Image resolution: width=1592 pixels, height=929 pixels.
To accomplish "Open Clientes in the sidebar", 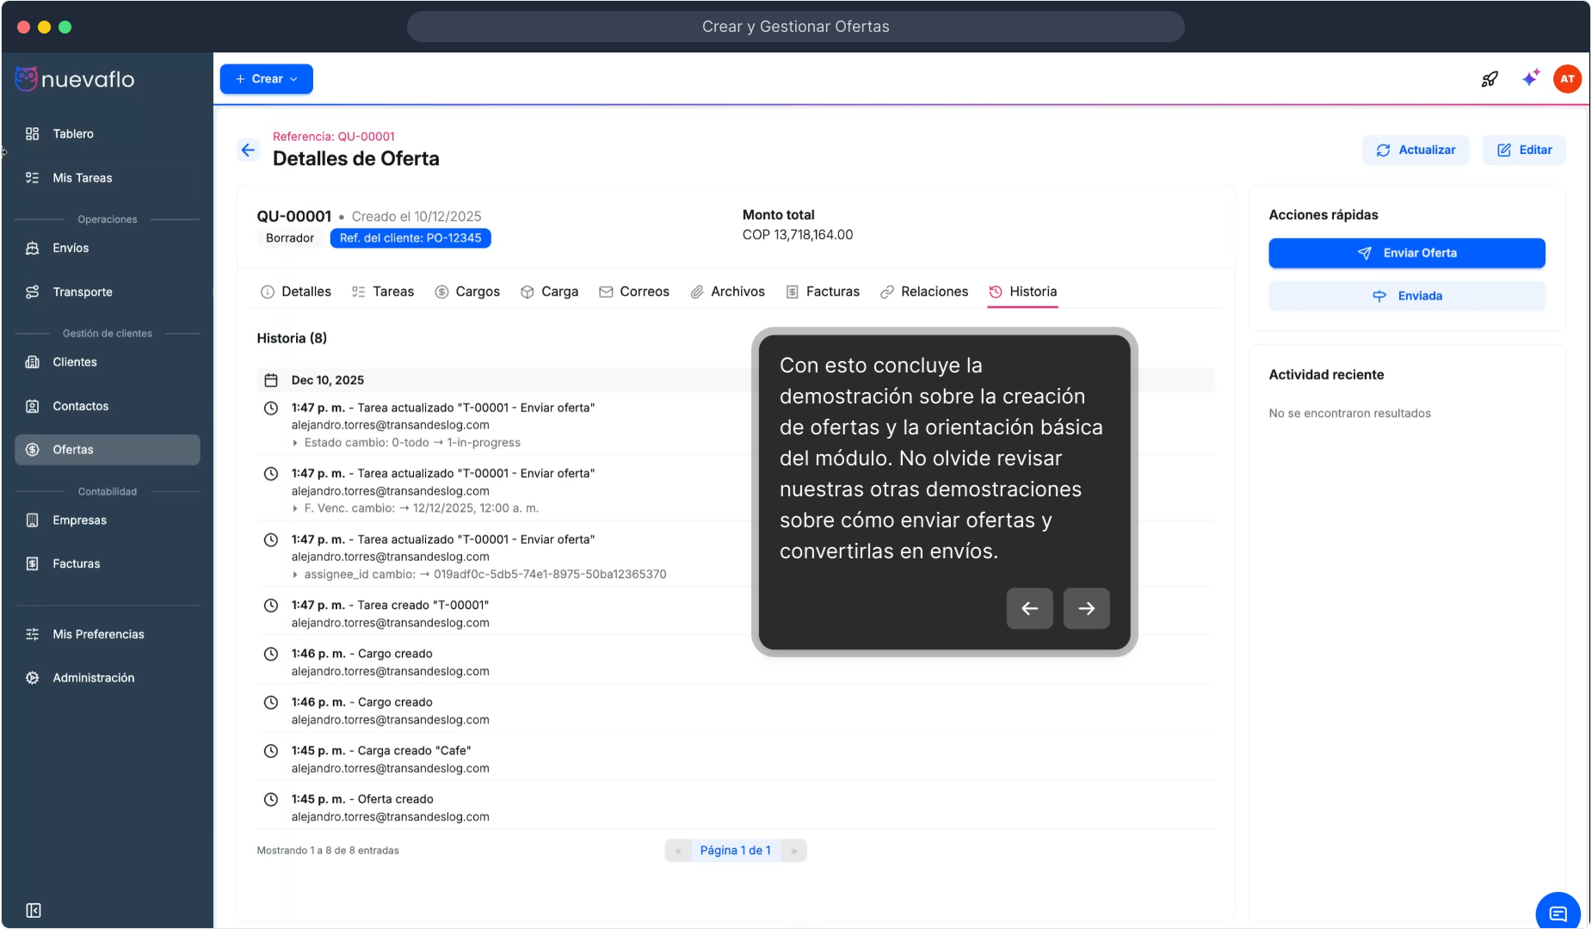I will [x=75, y=362].
